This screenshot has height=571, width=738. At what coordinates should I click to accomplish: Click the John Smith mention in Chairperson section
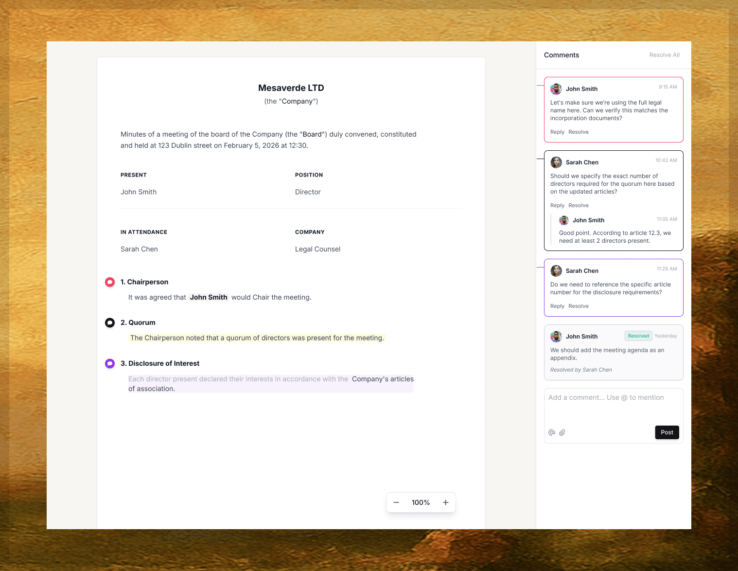(x=209, y=297)
